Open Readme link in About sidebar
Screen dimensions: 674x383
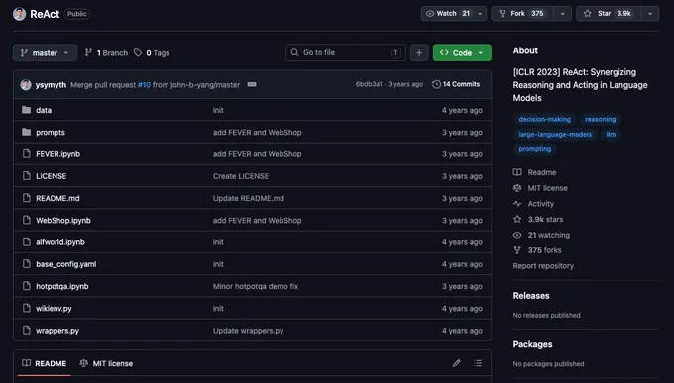pos(535,172)
